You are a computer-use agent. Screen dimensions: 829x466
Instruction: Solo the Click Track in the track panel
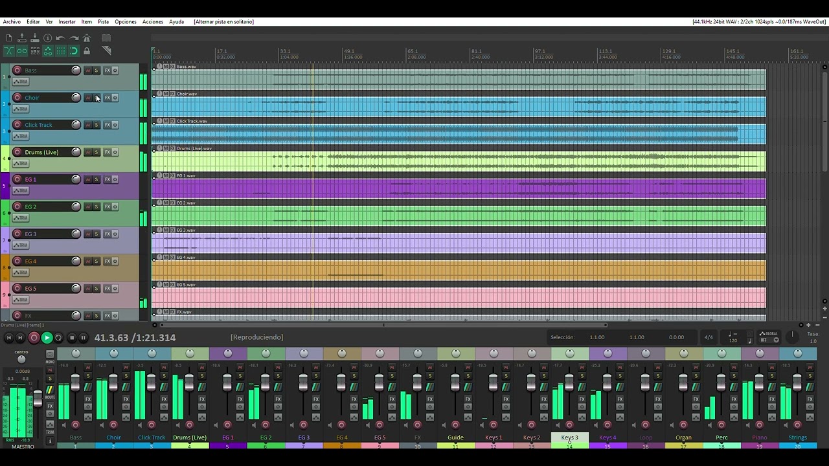[x=97, y=125]
